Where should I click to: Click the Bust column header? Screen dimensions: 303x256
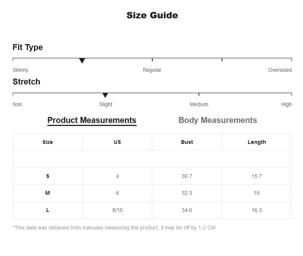[187, 142]
